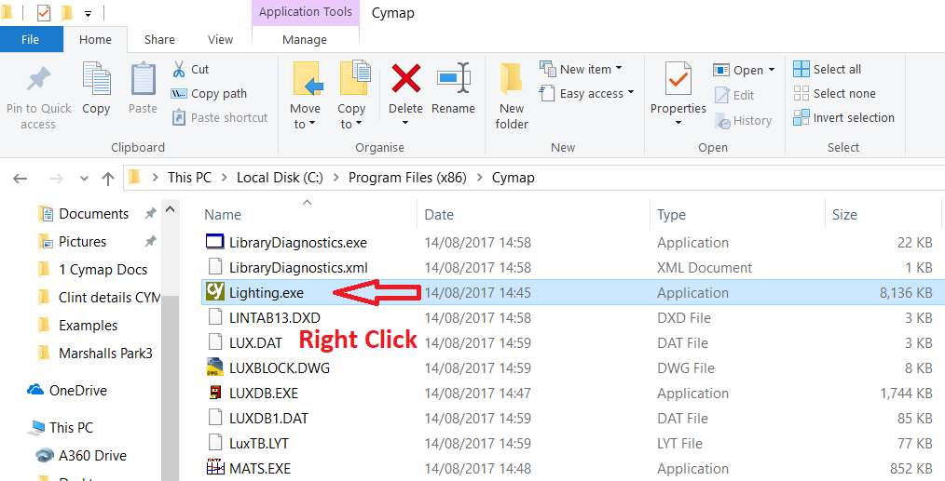945x481 pixels.
Task: Open the File menu tab
Action: [30, 40]
